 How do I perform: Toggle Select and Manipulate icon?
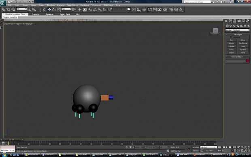click(x=80, y=10)
